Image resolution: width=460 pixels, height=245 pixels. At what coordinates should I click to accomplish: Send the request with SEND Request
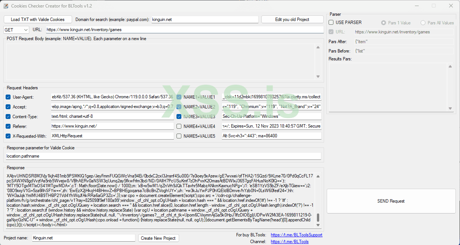pyautogui.click(x=391, y=201)
